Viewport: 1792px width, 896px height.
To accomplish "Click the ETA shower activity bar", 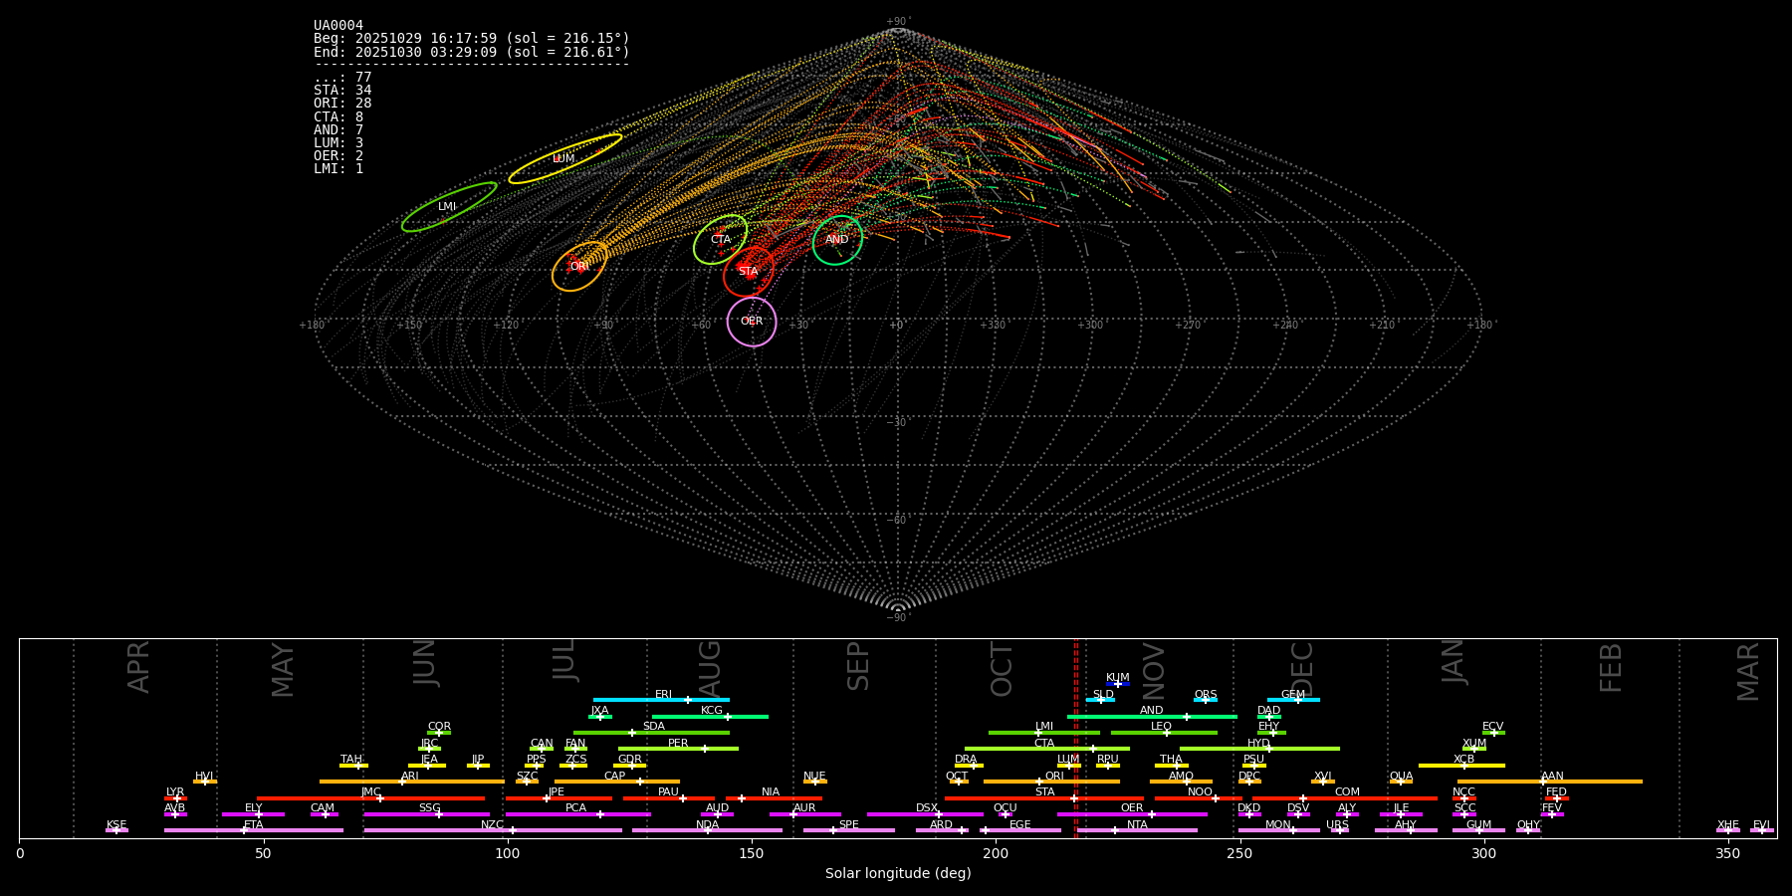I will (x=253, y=830).
